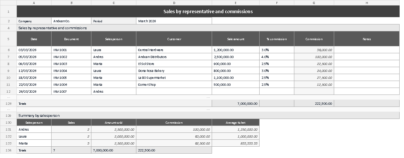Select Marta's amount sold 2,500,000.00
The image size is (404, 158).
(114, 143)
